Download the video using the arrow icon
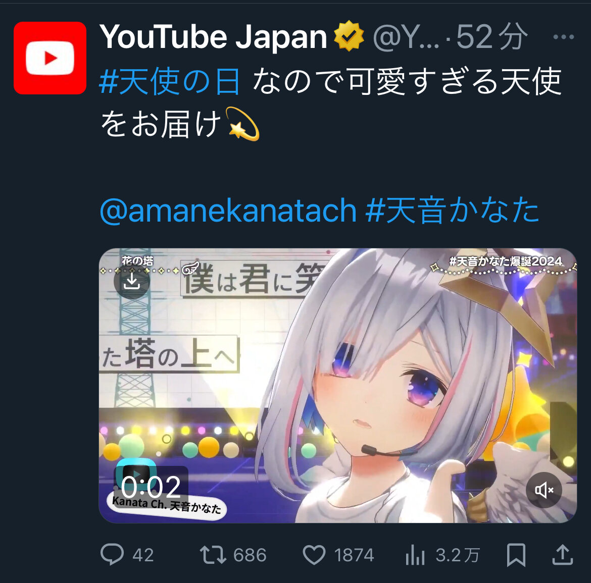Screen dimensions: 591x583 click(132, 281)
